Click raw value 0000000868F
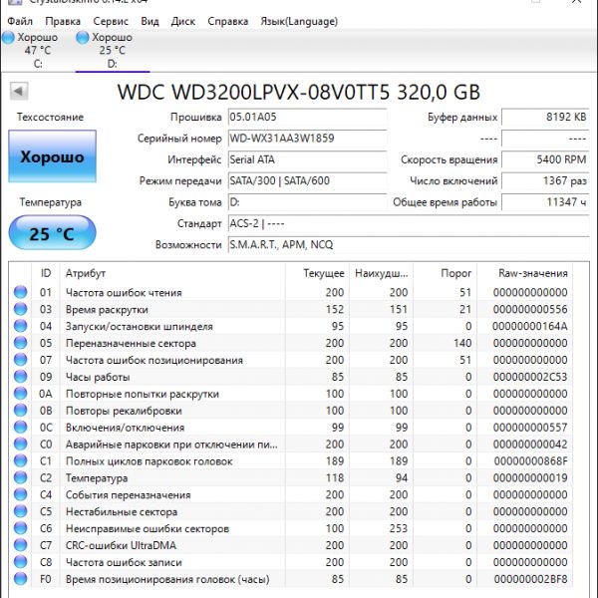The height and width of the screenshot is (598, 598). tap(530, 460)
